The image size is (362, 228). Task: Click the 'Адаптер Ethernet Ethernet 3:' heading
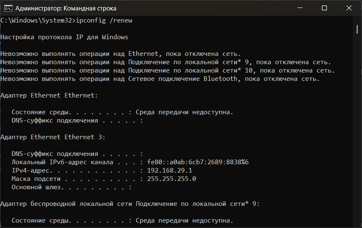[x=53, y=137]
